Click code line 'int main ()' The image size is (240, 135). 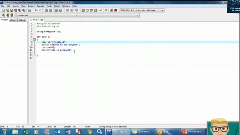coord(43,37)
